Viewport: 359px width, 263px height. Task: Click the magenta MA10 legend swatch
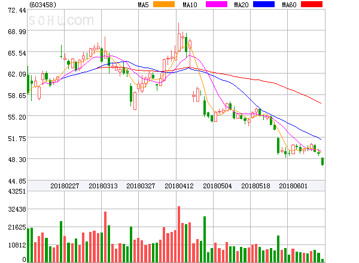point(217,4)
